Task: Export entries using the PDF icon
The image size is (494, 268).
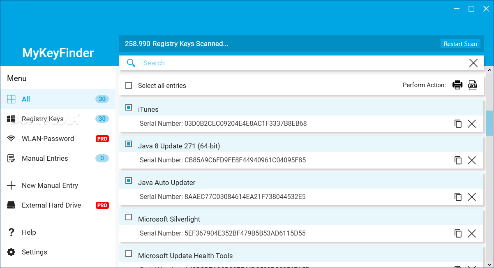Action: [x=473, y=85]
